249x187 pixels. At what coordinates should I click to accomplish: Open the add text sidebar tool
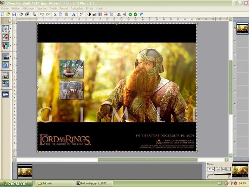click(x=5, y=65)
